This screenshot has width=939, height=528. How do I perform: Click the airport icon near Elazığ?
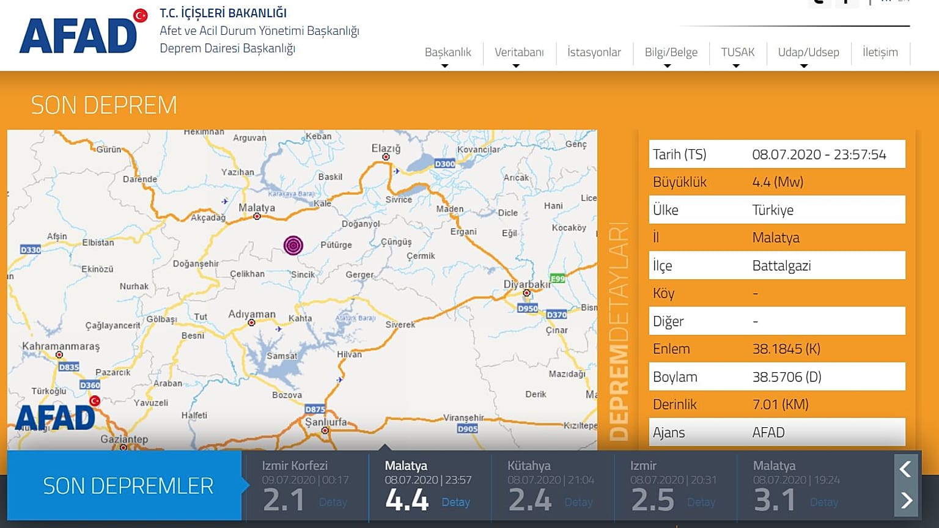point(396,171)
